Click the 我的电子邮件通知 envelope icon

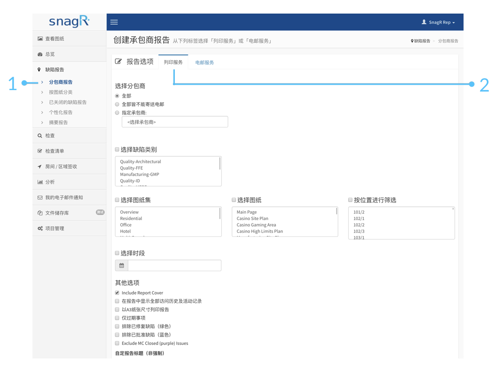(40, 198)
